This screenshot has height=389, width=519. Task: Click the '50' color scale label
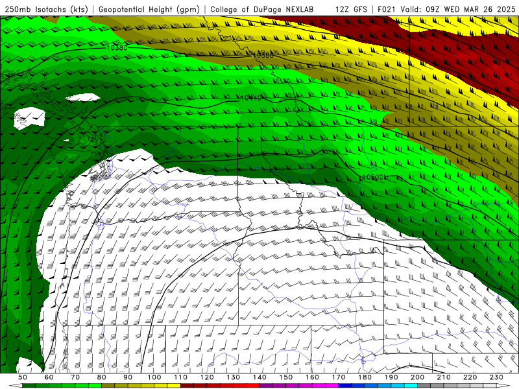pos(23,377)
